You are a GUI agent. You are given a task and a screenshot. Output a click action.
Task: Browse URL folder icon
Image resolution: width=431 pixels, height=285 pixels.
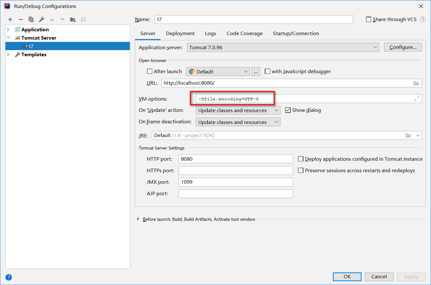pos(416,83)
